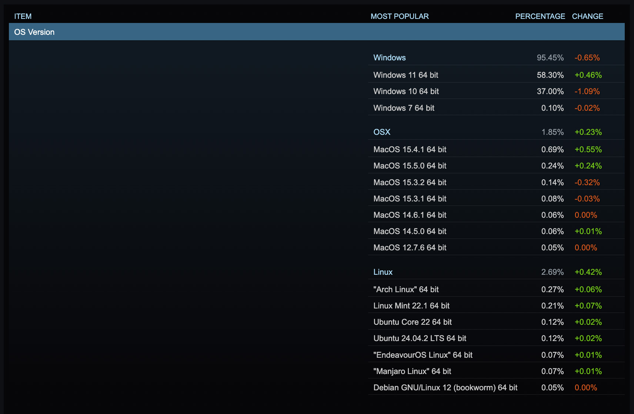634x414 pixels.
Task: Click OSX total percentage 1.85%
Action: (553, 132)
